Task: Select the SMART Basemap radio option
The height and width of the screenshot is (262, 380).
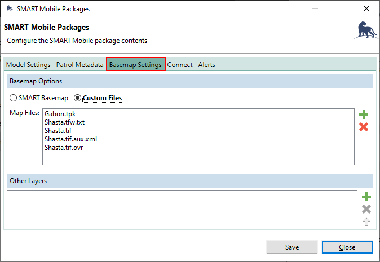Action: [x=14, y=98]
